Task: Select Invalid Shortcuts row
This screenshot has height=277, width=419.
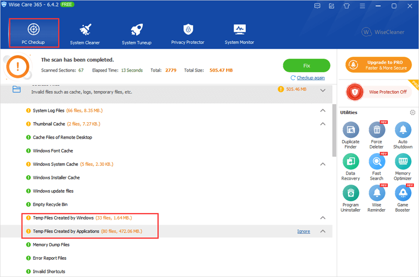Action: (166, 271)
